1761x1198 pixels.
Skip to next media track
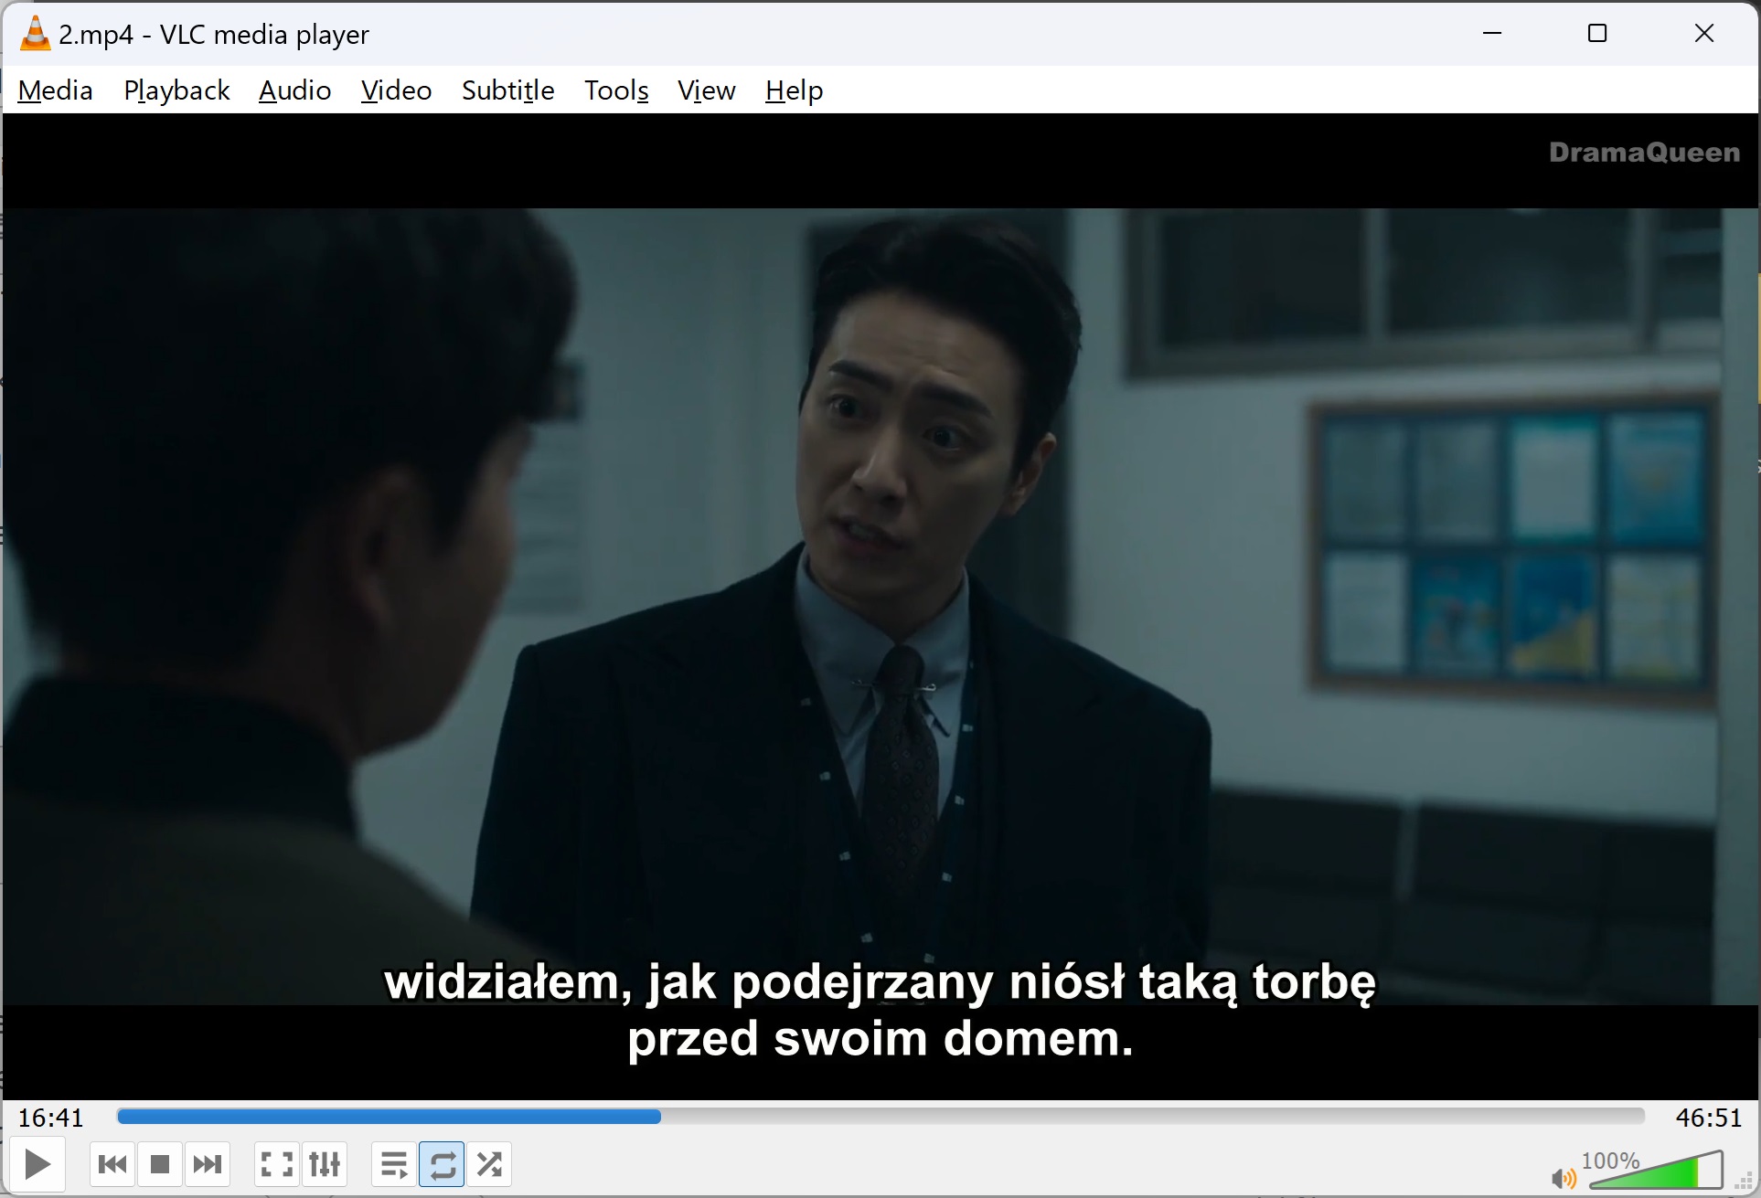208,1164
